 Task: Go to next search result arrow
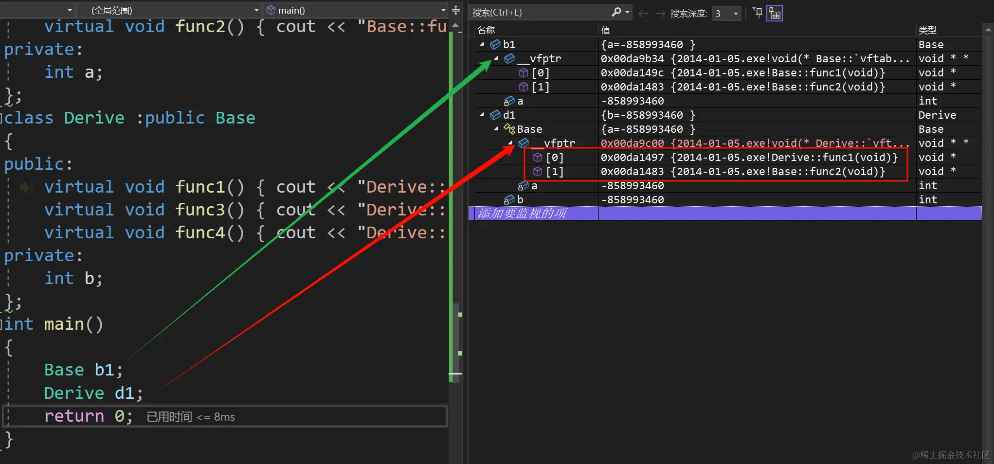pos(660,13)
